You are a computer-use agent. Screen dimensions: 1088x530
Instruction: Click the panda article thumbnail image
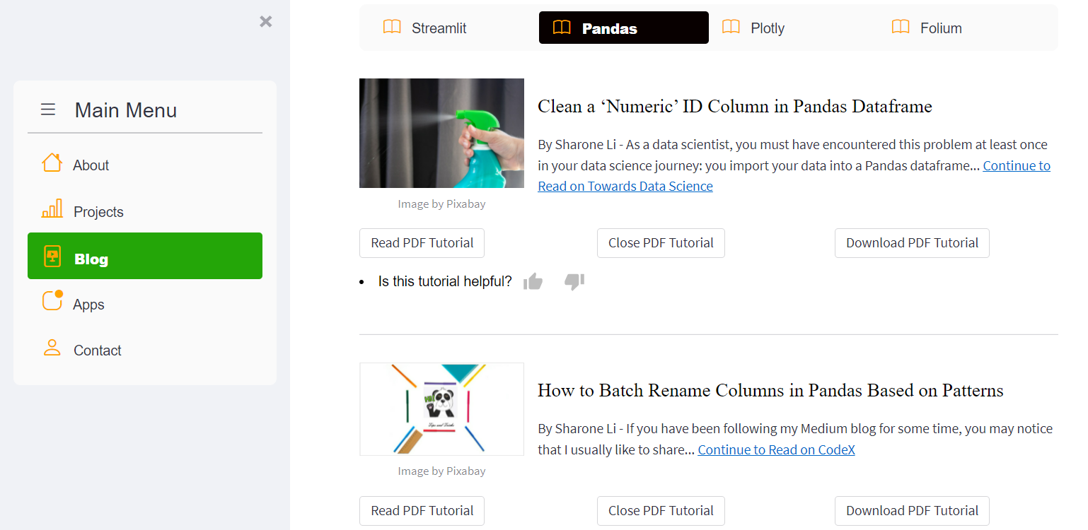click(441, 409)
